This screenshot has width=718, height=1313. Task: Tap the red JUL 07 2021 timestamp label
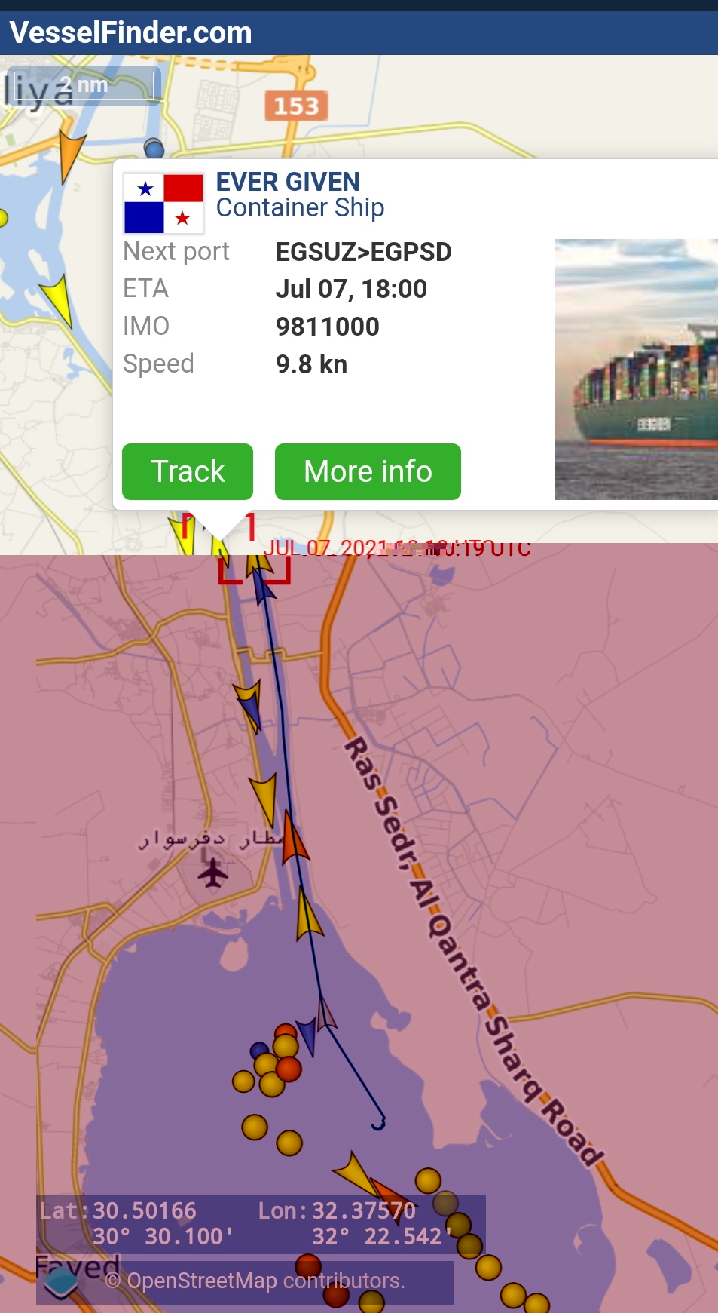(x=397, y=548)
